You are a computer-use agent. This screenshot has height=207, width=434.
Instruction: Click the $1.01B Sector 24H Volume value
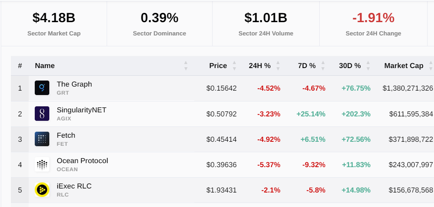[266, 18]
